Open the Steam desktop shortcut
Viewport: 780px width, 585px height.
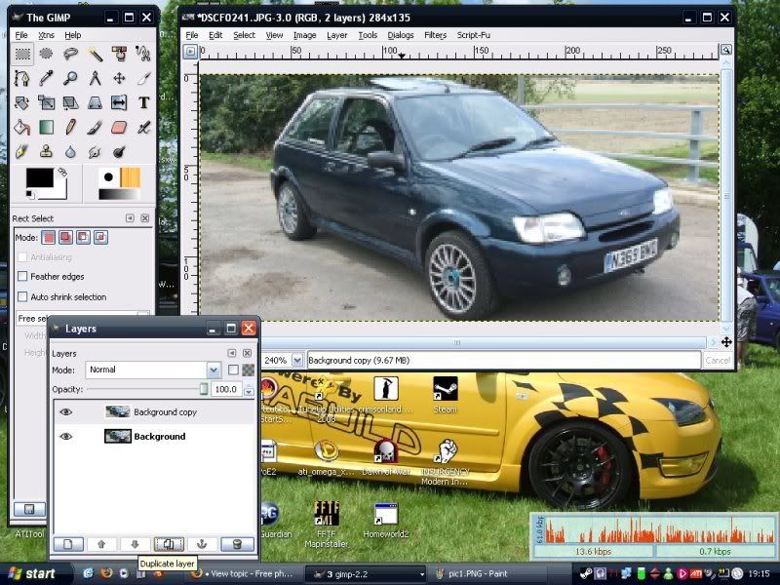click(445, 395)
